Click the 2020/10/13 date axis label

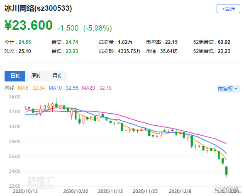(x=25, y=191)
